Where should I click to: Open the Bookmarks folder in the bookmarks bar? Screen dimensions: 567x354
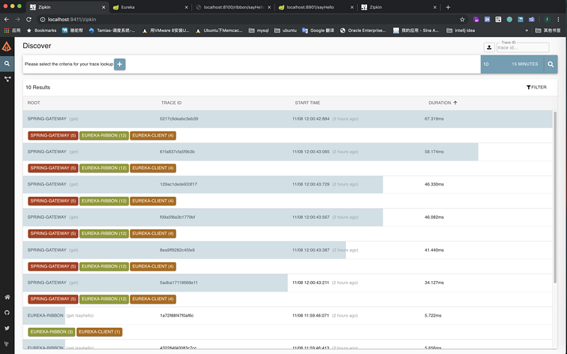pos(42,30)
